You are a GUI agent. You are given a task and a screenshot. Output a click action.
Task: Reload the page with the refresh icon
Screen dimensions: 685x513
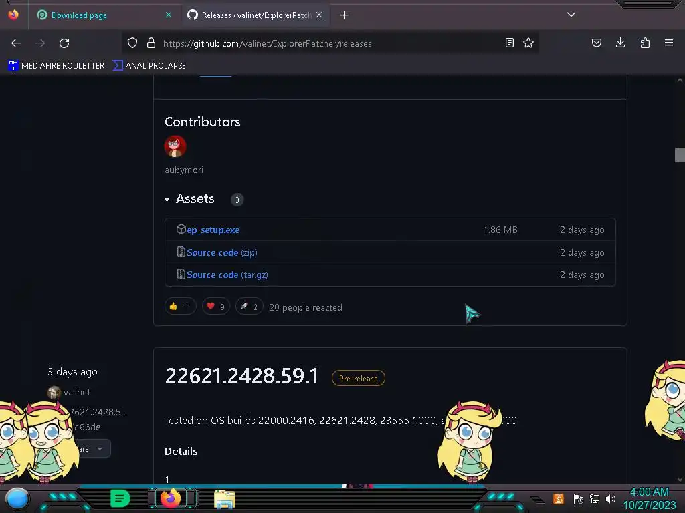point(64,43)
